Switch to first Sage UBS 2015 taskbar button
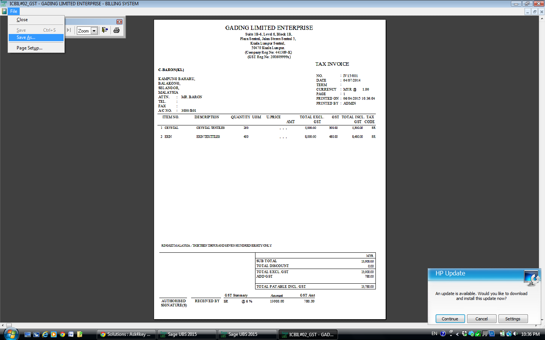Image resolution: width=545 pixels, height=340 pixels. click(187, 334)
